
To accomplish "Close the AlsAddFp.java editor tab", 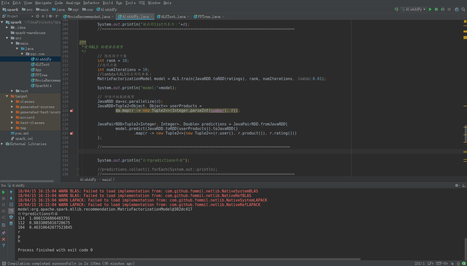I will coord(152,17).
